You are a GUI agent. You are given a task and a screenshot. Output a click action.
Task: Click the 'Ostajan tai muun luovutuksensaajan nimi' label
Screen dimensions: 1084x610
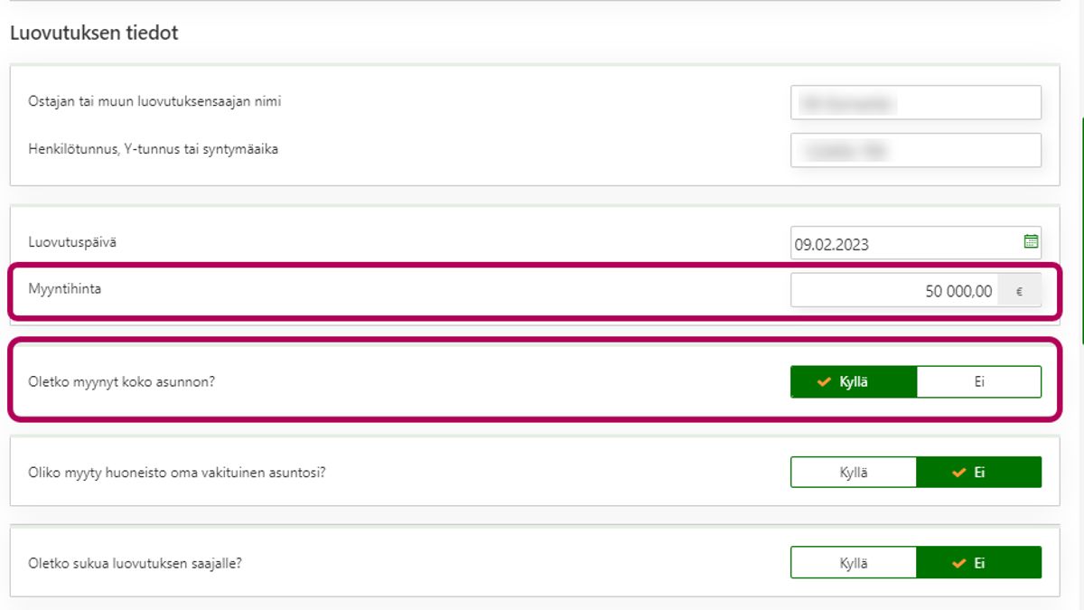(154, 101)
